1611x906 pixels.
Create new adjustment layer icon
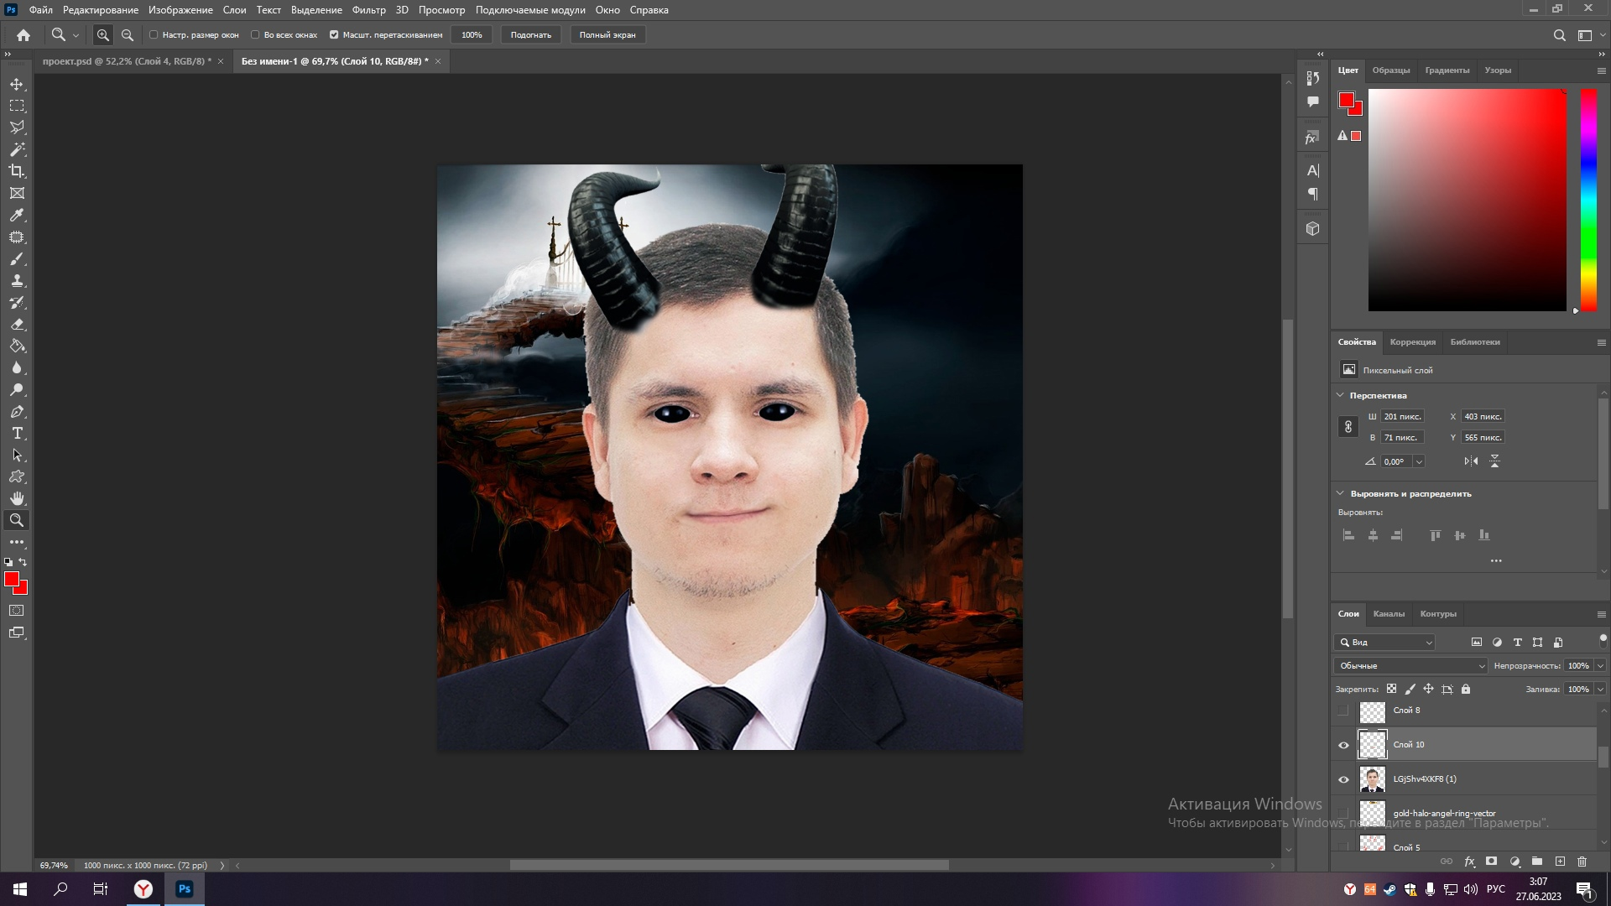1515,862
